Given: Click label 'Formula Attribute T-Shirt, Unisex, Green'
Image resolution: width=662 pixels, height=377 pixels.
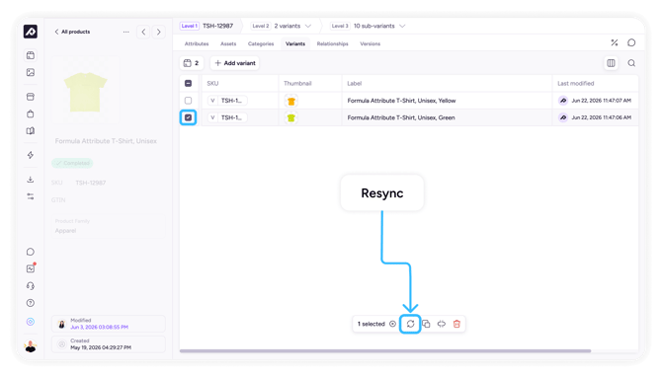Looking at the screenshot, I should (401, 117).
